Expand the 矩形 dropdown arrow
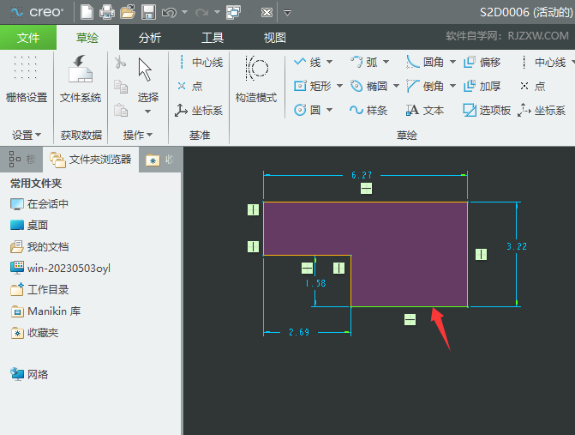The height and width of the screenshot is (435, 575). click(x=339, y=87)
